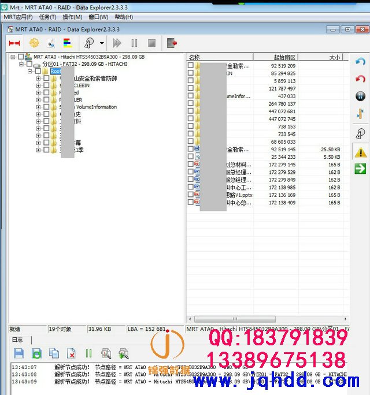Check the file row with sector 85 294 825
The height and width of the screenshot is (395, 370).
pos(191,73)
